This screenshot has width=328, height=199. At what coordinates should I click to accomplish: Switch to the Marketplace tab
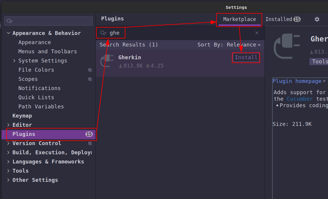click(x=239, y=19)
